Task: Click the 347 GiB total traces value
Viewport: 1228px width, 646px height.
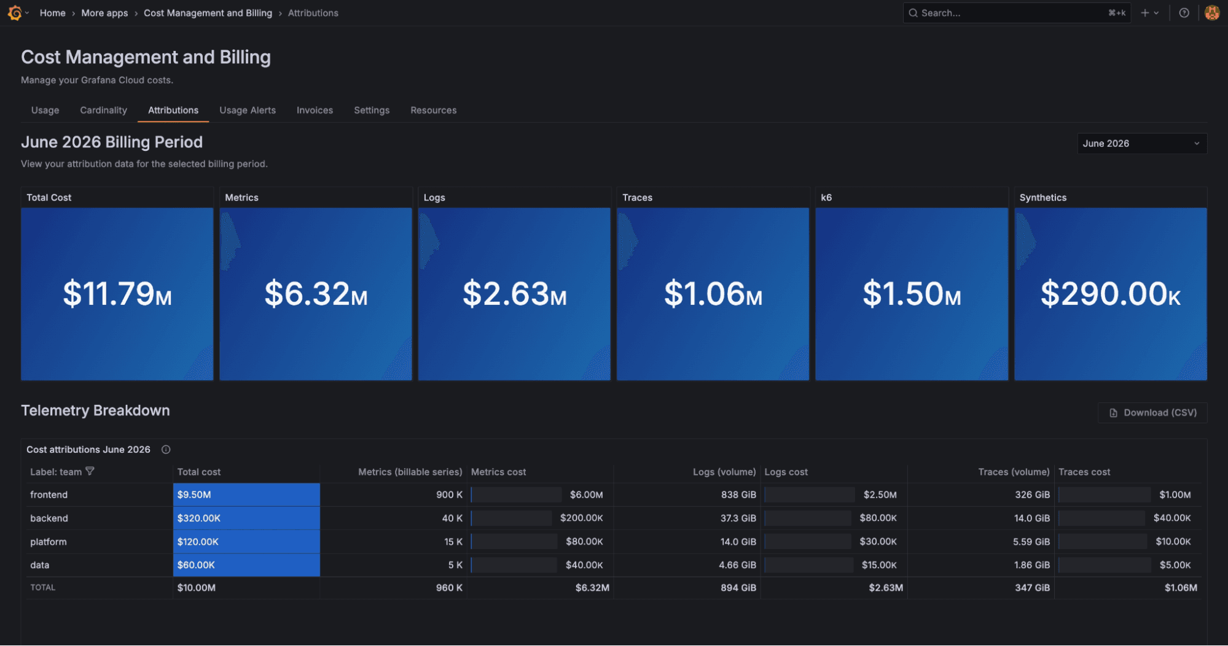Action: coord(1032,588)
